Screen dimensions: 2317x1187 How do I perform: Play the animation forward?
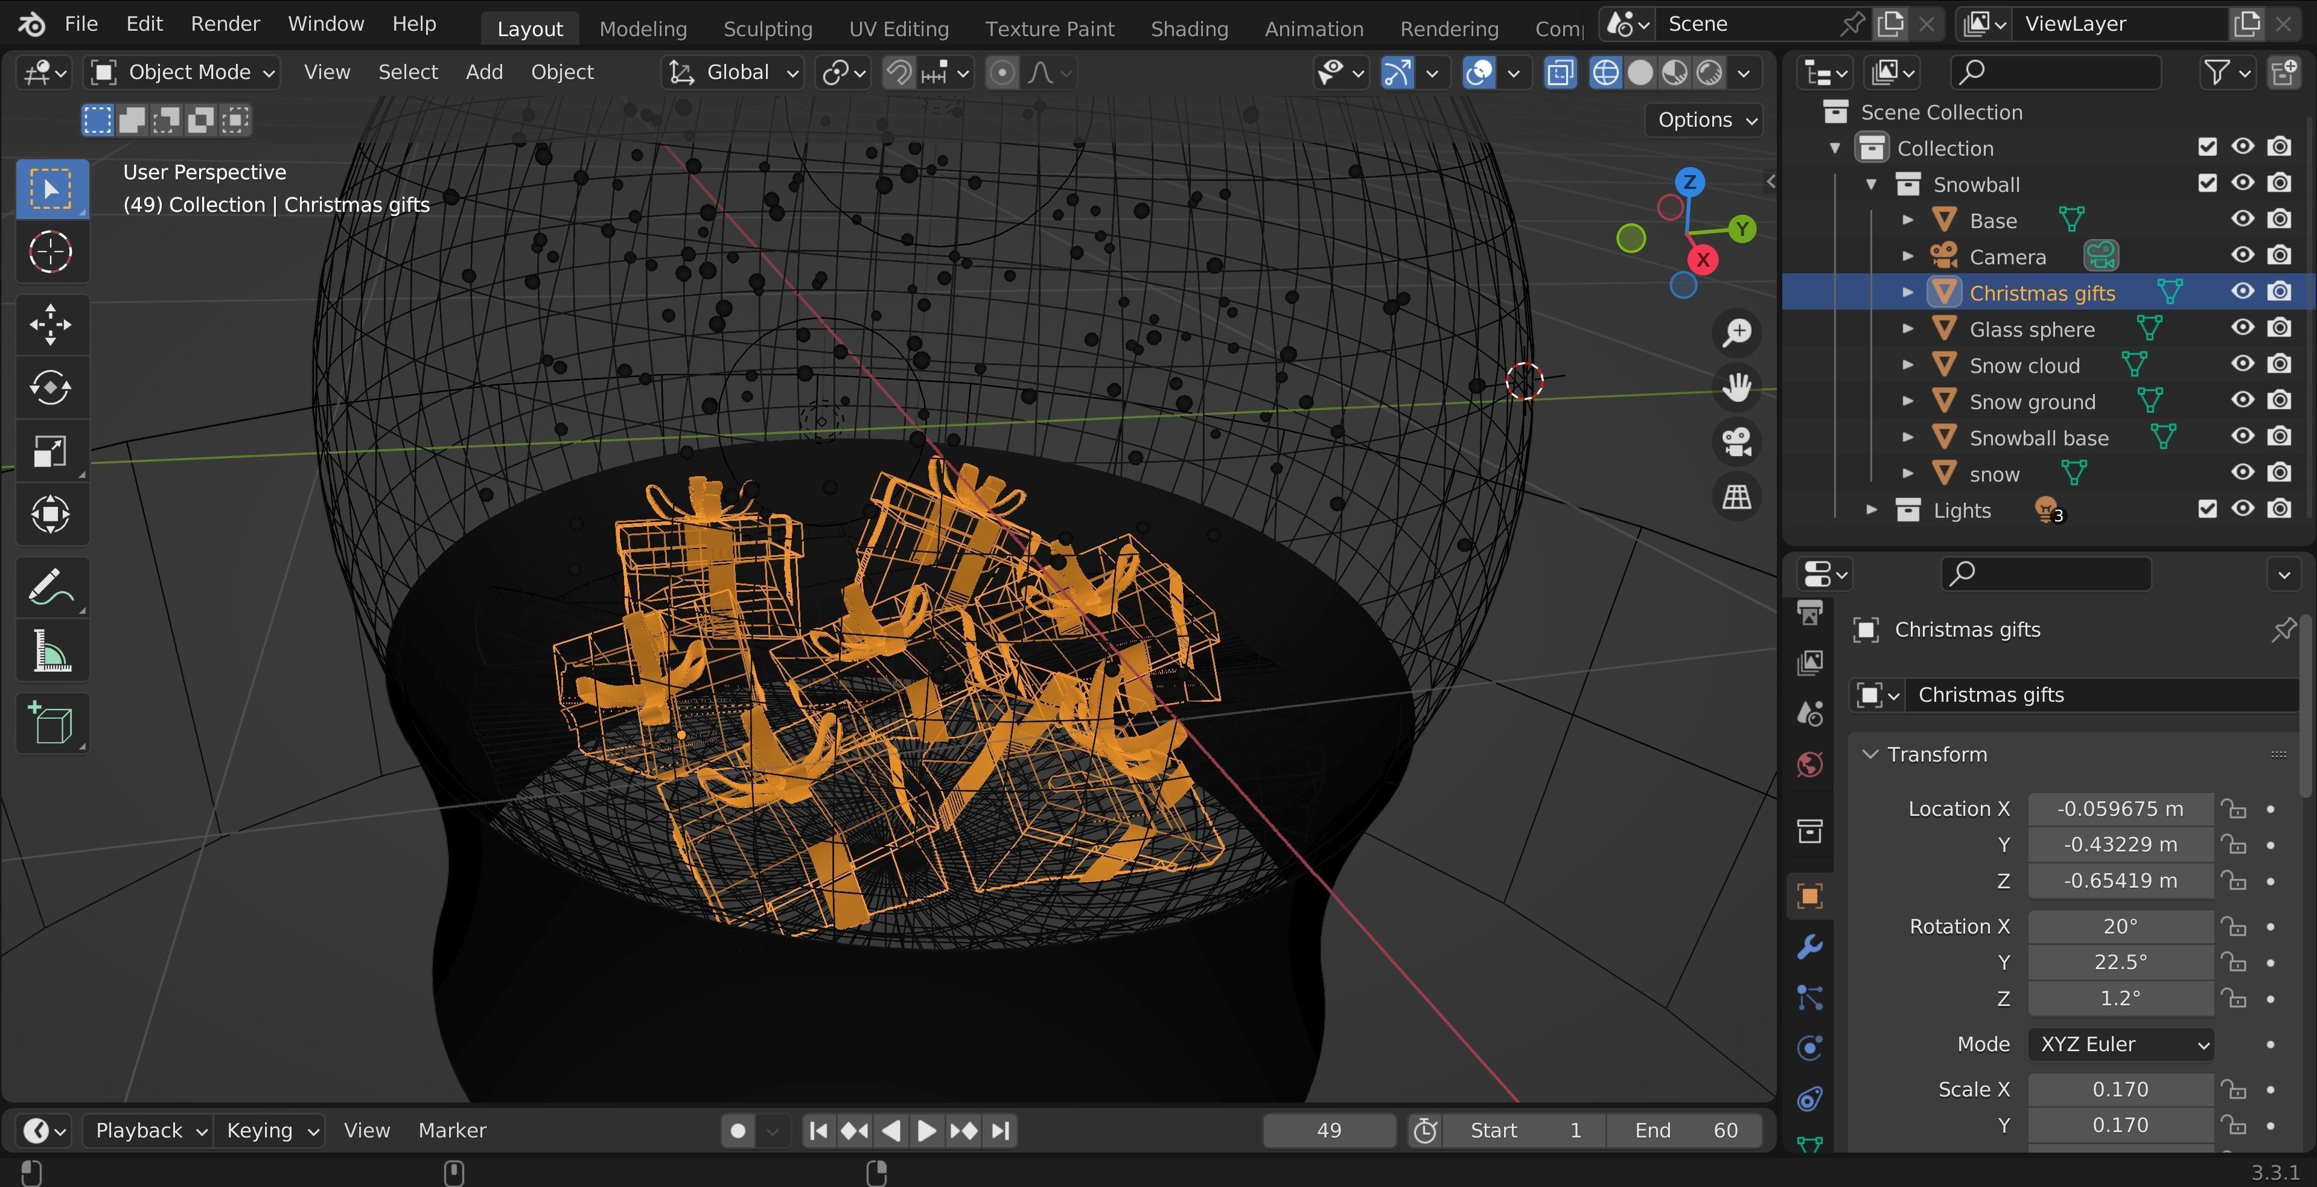click(x=927, y=1130)
